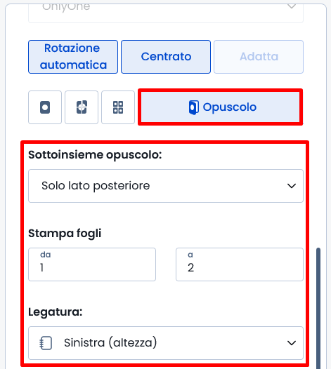Click the Legatura label text
The width and height of the screenshot is (331, 369).
[x=56, y=312]
